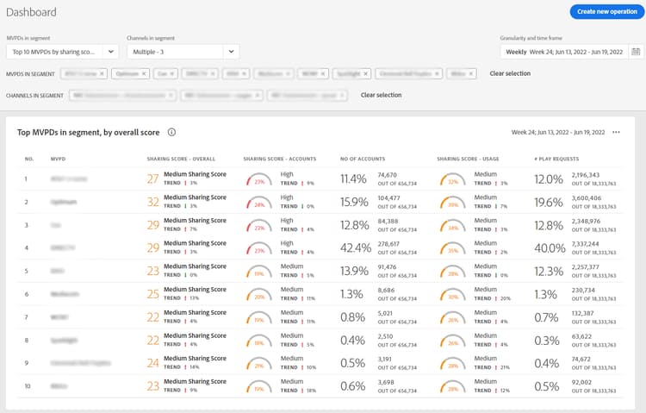
Task: Click the 24% accounts sharing gauge
Action: click(258, 203)
